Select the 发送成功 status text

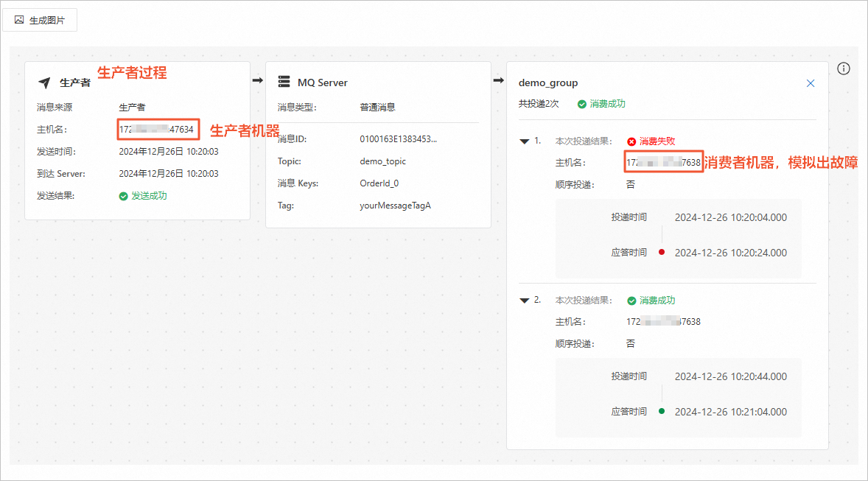pos(149,196)
